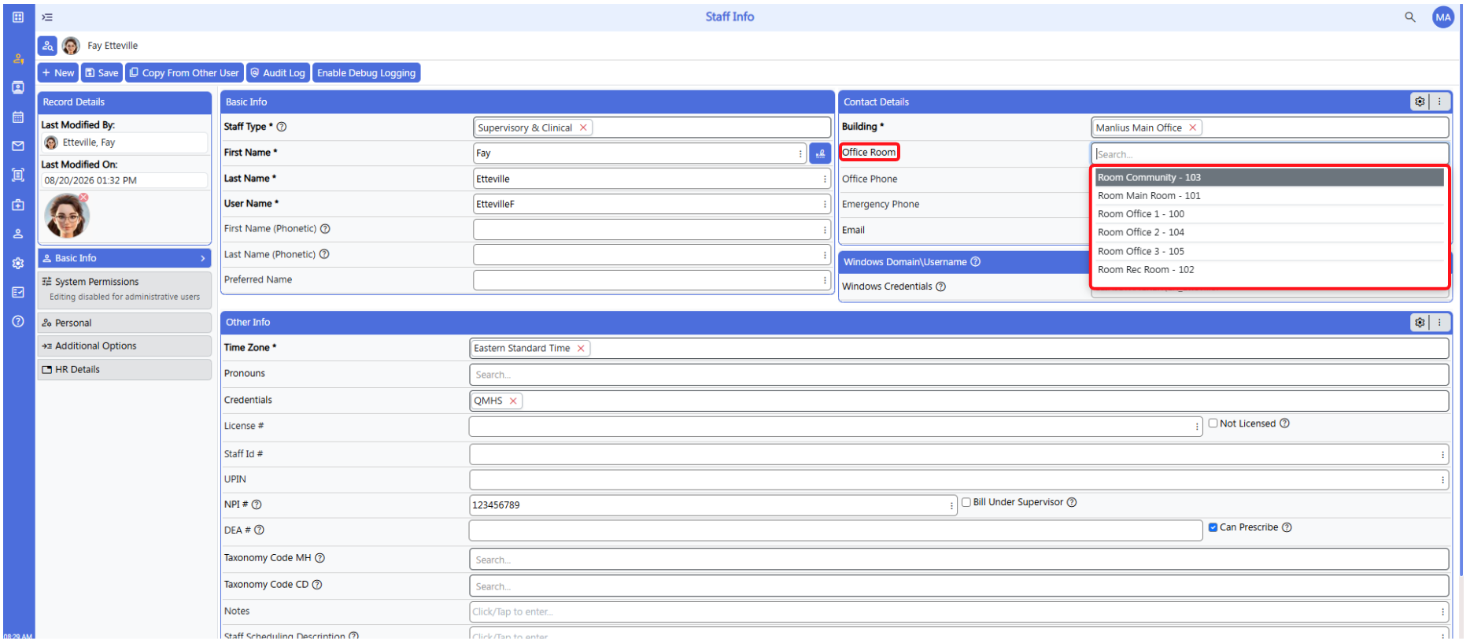The image size is (1470, 643).
Task: Open the MA user avatar menu
Action: pos(1443,17)
